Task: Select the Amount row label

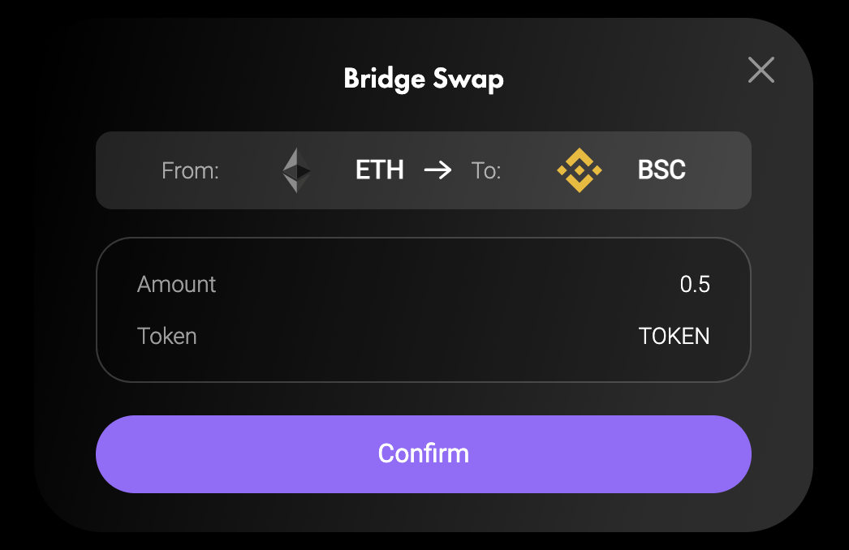Action: [176, 284]
